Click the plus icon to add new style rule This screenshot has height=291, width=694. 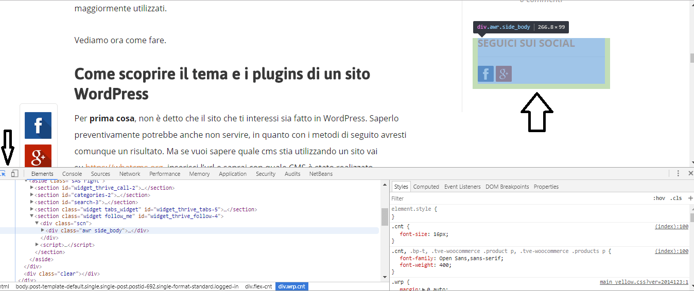click(x=690, y=198)
